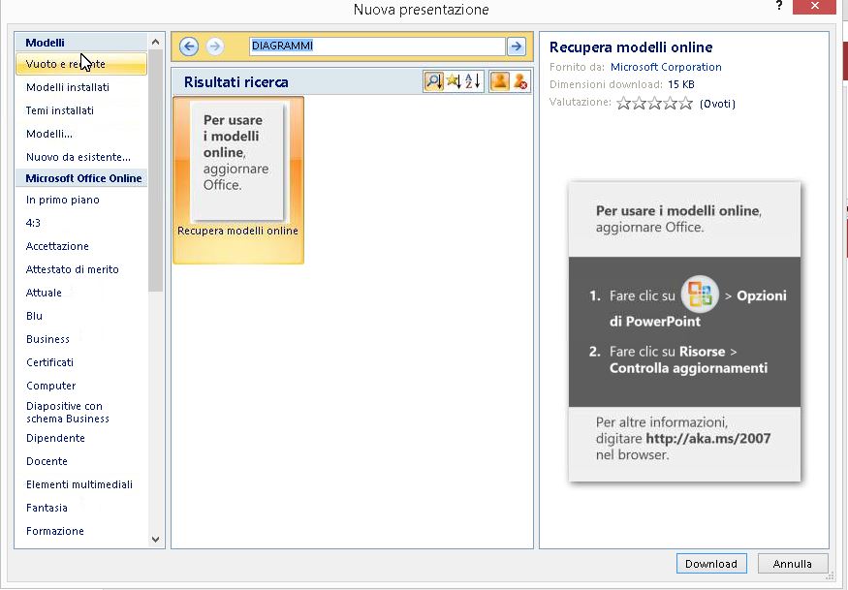The height and width of the screenshot is (590, 848).
Task: Click the first rating star
Action: pos(623,103)
